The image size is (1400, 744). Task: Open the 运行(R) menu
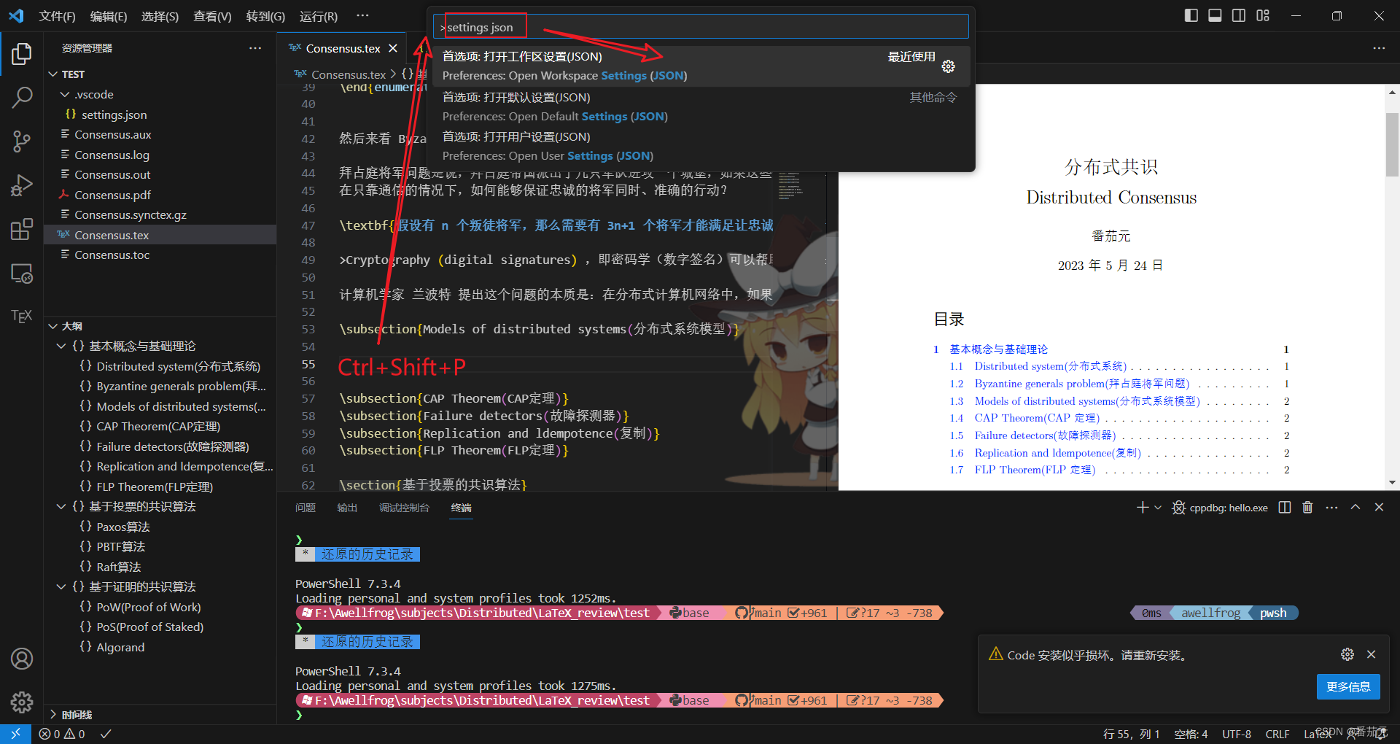click(x=319, y=16)
